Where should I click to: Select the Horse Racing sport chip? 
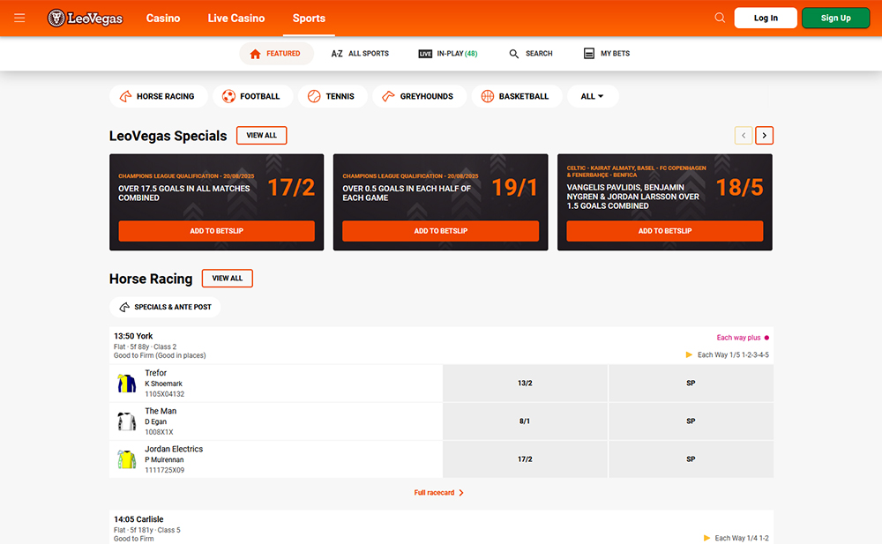click(158, 96)
